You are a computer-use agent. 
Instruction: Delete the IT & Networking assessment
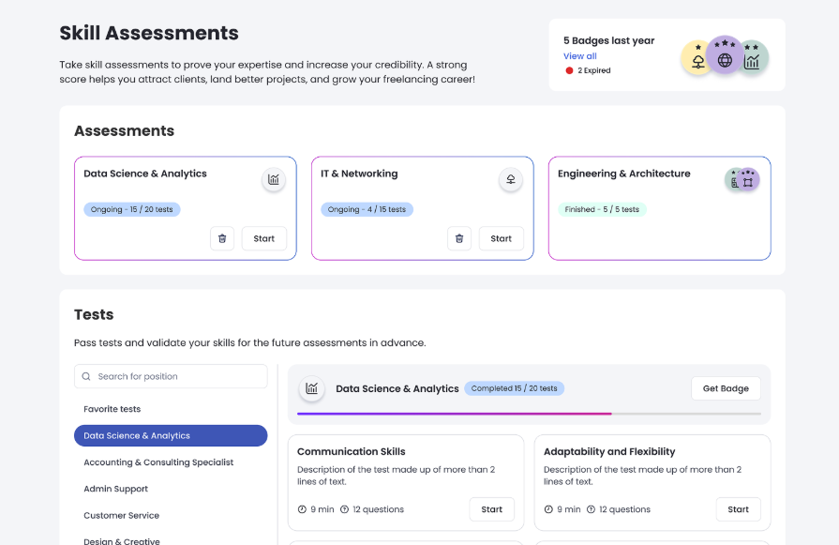[459, 238]
